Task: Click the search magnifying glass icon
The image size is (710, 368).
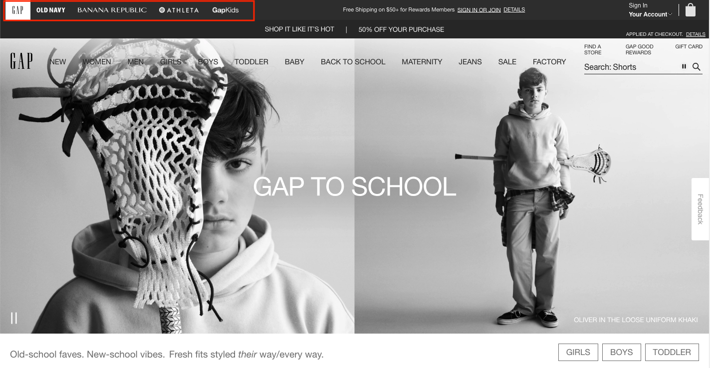Action: pos(696,66)
